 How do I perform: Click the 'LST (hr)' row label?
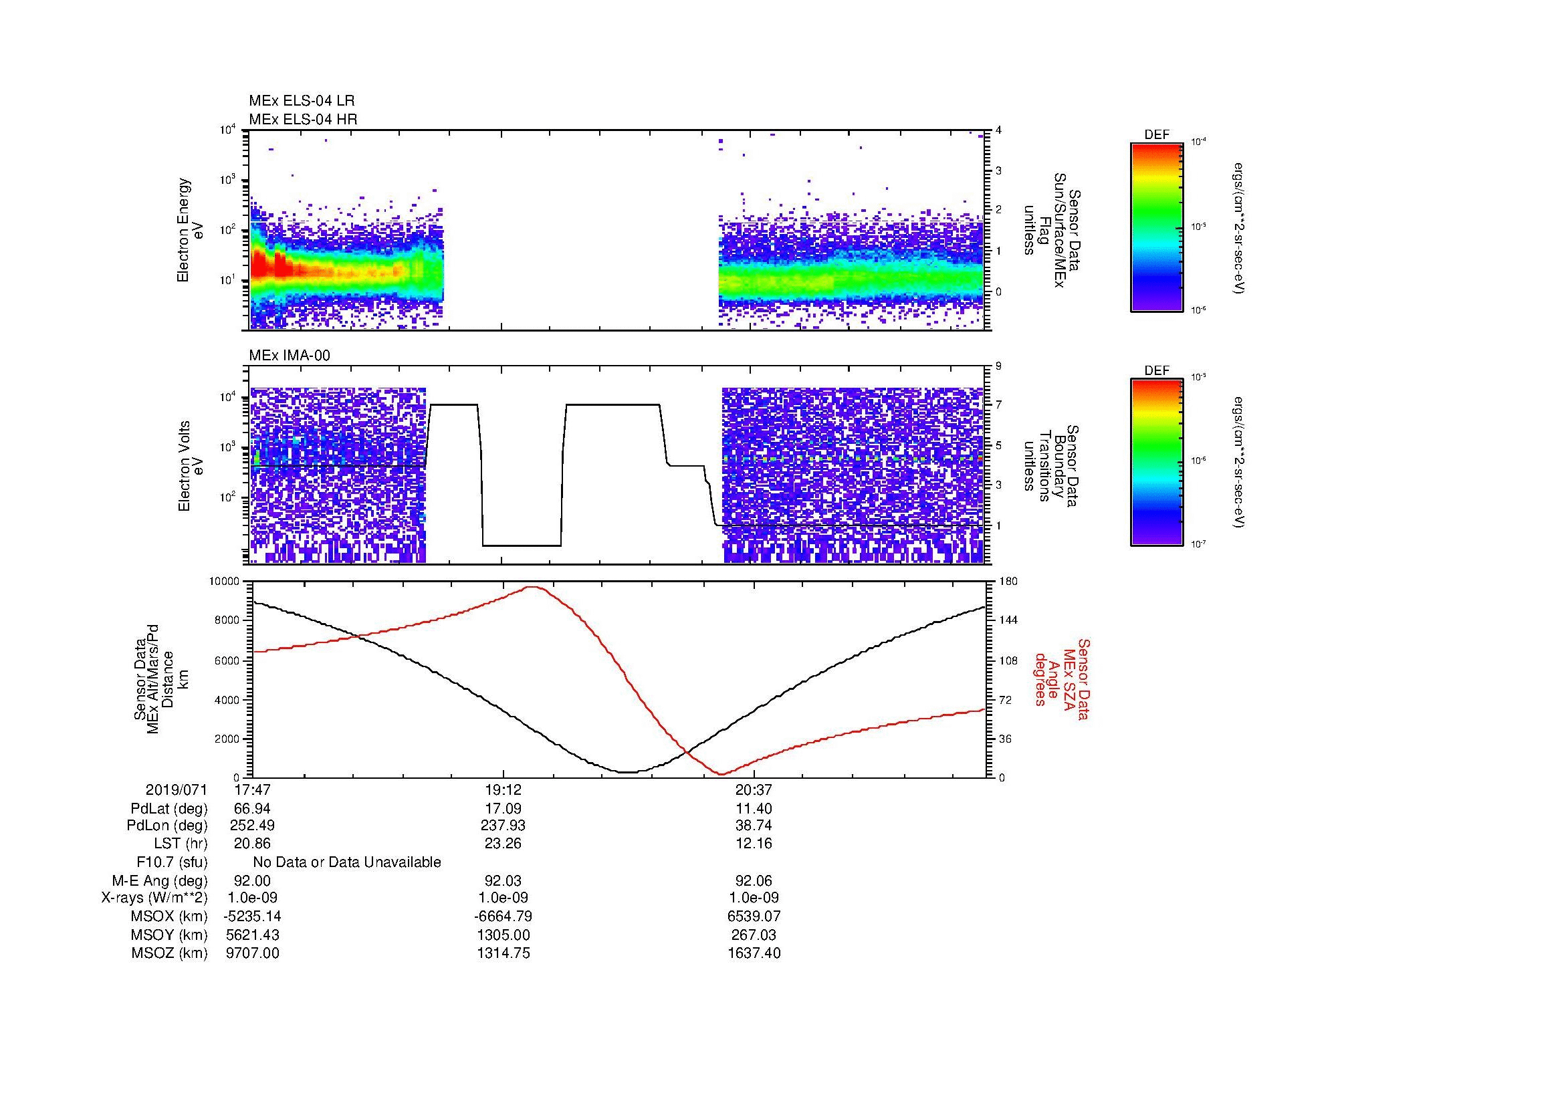(181, 844)
